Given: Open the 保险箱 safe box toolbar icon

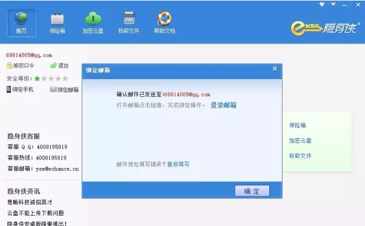Looking at the screenshot, I should click(x=57, y=19).
